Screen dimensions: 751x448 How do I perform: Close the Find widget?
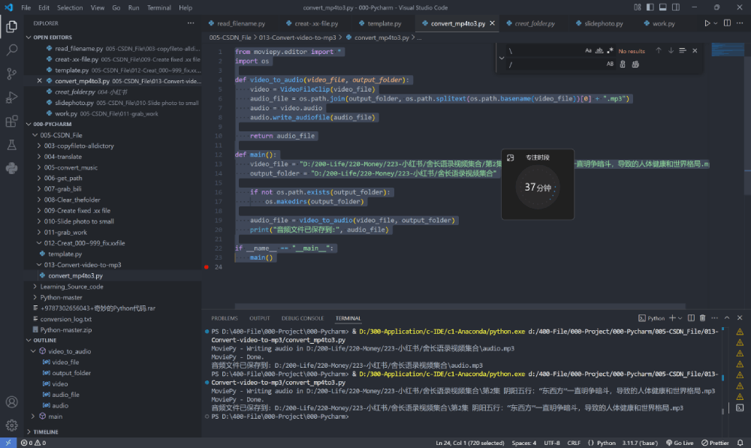[695, 50]
